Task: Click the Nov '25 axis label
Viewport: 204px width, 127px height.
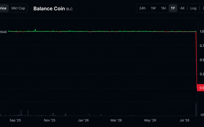Action: pos(49,120)
